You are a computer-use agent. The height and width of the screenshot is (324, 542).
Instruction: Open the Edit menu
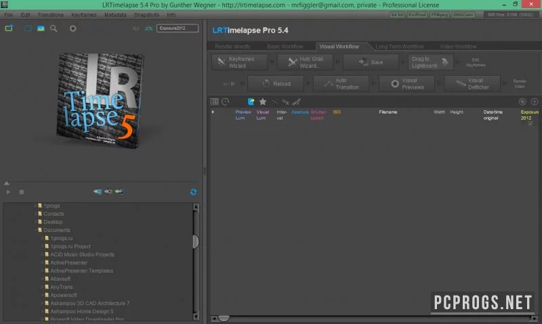pyautogui.click(x=25, y=15)
